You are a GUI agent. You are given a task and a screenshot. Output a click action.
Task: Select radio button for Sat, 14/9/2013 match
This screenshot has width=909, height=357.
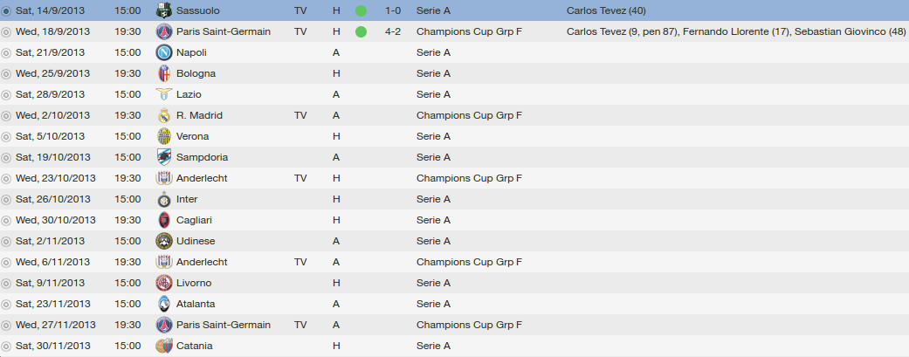click(7, 10)
